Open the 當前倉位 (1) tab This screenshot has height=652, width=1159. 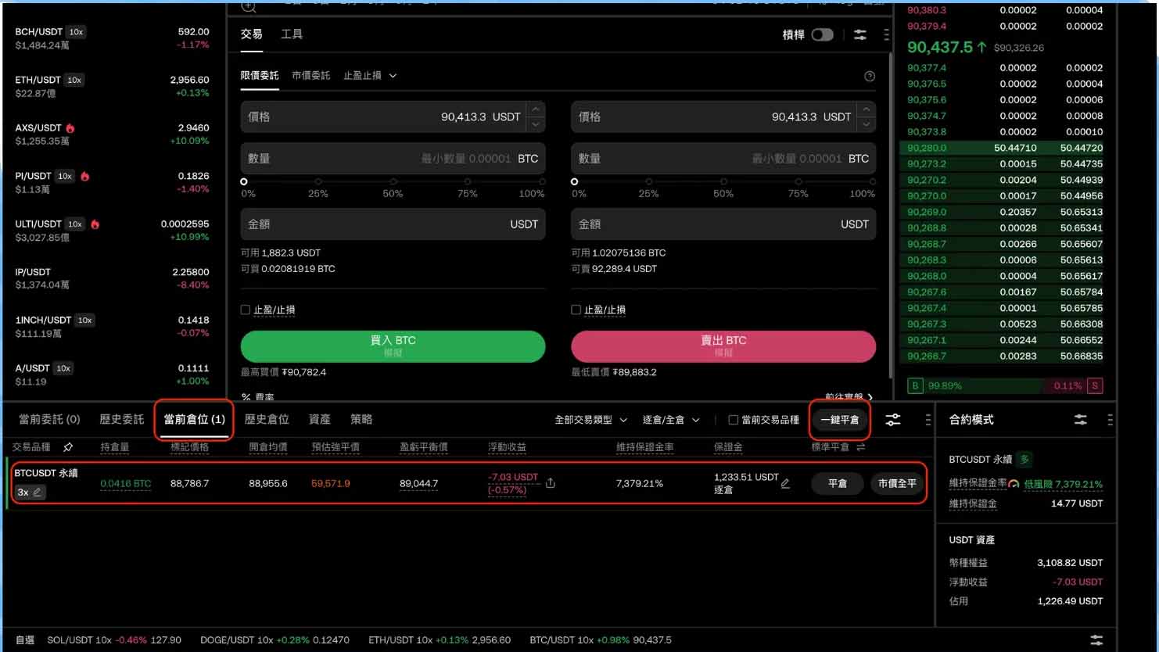194,420
